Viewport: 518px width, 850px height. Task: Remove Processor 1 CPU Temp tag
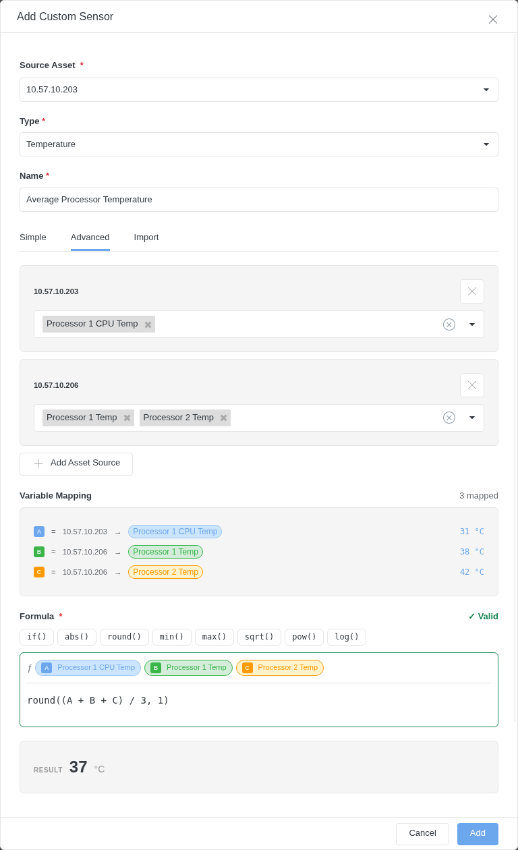click(148, 324)
